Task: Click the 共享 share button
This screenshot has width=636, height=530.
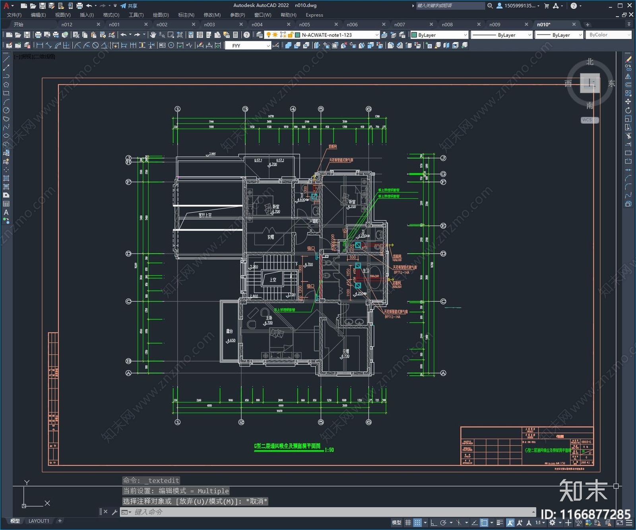Action: (129, 6)
